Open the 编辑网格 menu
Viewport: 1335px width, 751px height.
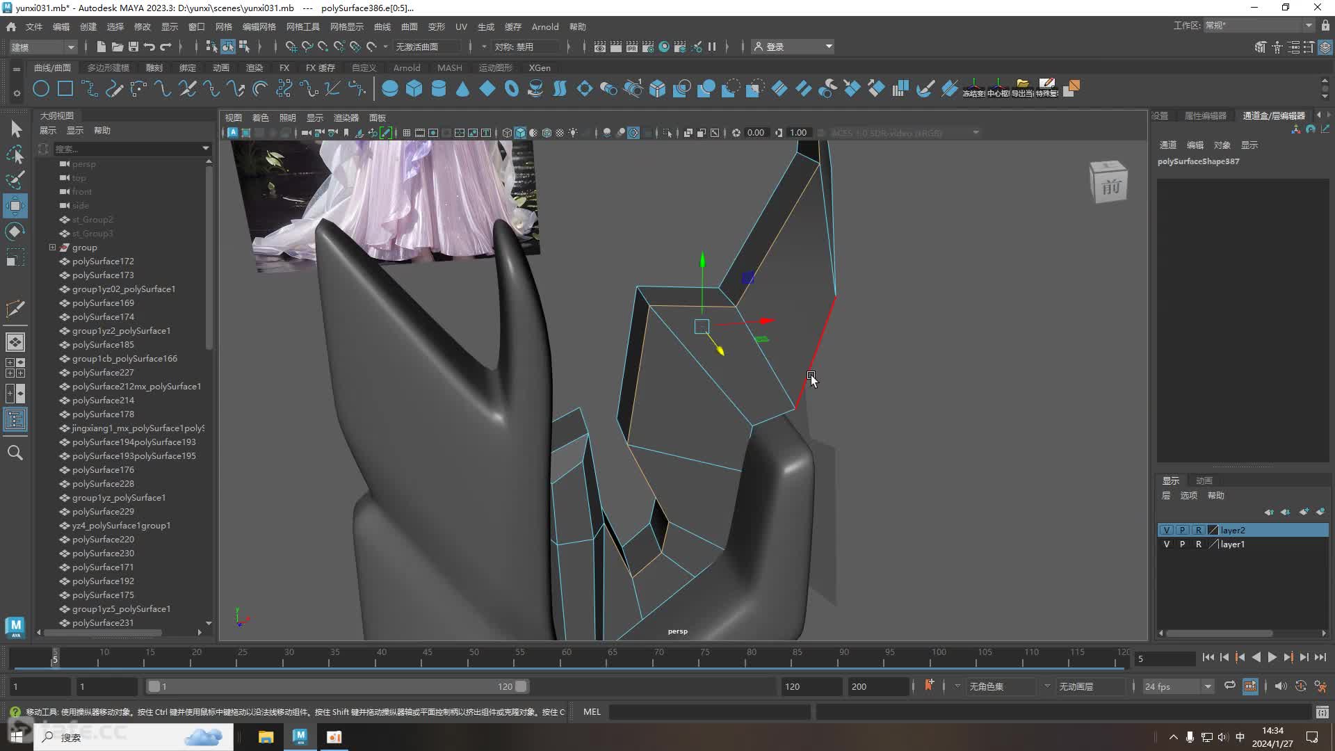click(259, 26)
